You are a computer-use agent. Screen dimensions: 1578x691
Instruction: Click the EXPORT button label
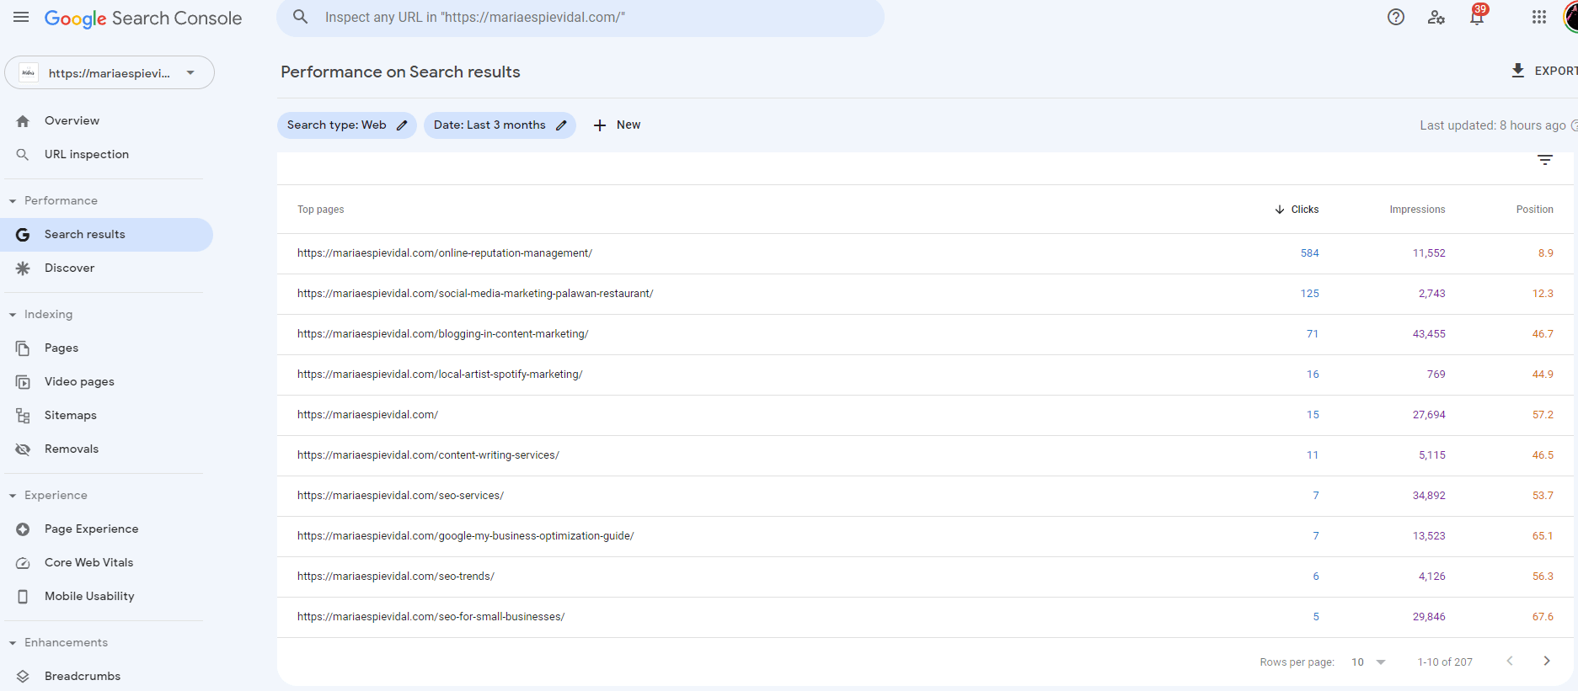tap(1555, 71)
